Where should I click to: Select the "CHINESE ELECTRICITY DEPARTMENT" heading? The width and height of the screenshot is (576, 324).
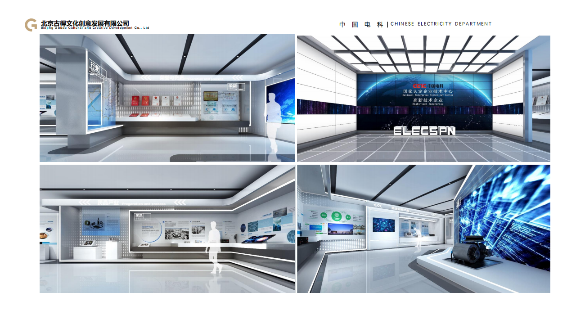click(441, 24)
